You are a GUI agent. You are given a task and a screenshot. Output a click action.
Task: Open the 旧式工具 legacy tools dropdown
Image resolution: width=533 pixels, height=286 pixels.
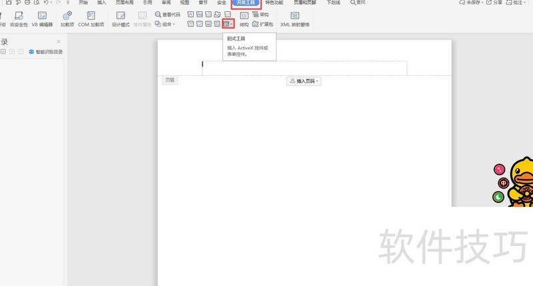pyautogui.click(x=228, y=24)
